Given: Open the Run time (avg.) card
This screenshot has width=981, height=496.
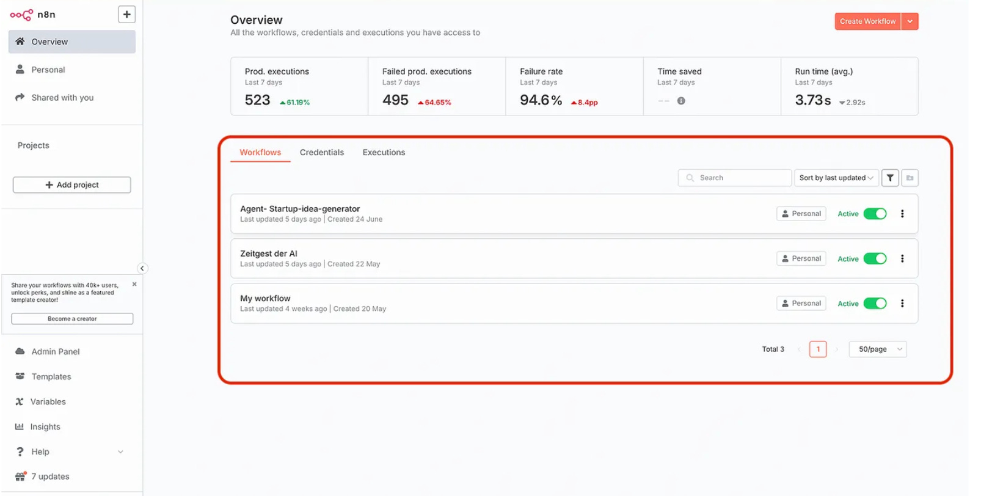Looking at the screenshot, I should click(850, 86).
